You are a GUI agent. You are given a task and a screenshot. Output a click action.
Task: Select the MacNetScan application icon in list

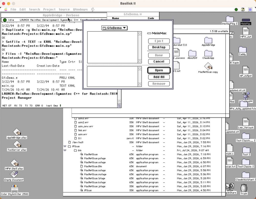coord(81,154)
